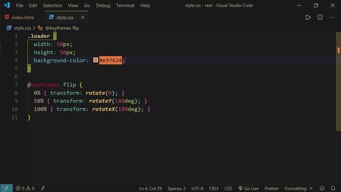The image size is (341, 192).
Task: Split the editor right
Action: click(320, 17)
